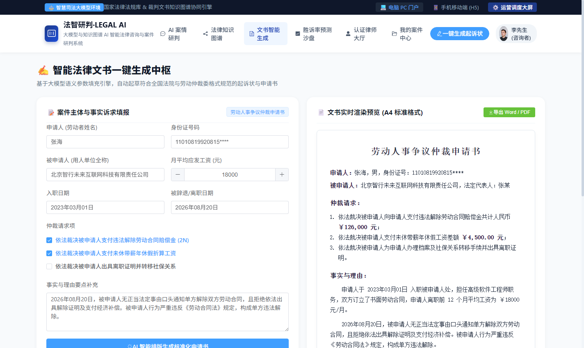The height and width of the screenshot is (348, 584).
Task: Click 智慧司法大模型环境 badge
Action: [74, 7]
